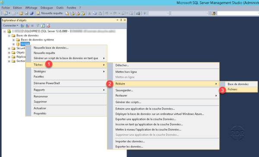Open the Outils menu
This screenshot has height=157, width=259.
60,8
